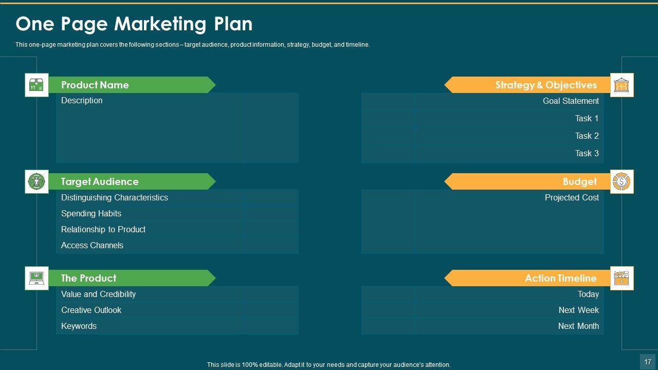The width and height of the screenshot is (658, 370).
Task: Click the target audience people icon
Action: 36,181
